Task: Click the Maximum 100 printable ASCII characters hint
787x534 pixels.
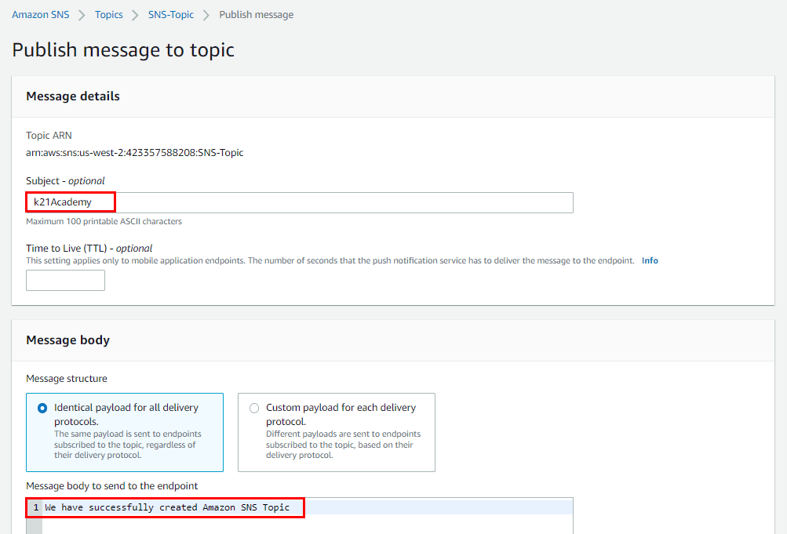Action: click(x=104, y=222)
